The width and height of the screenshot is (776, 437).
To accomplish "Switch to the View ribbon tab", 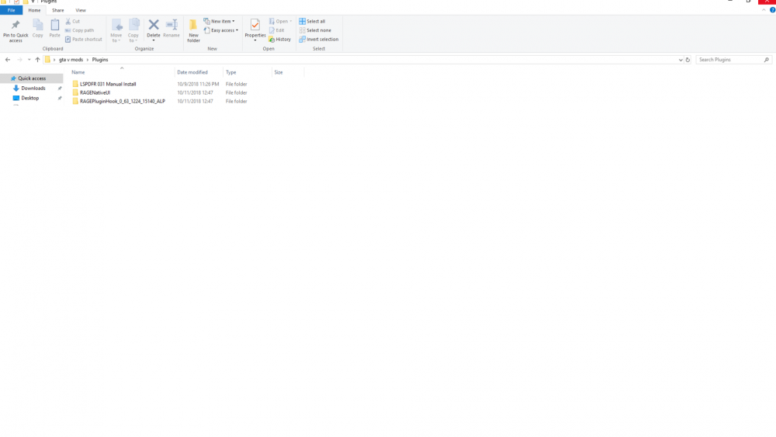I will tap(81, 10).
